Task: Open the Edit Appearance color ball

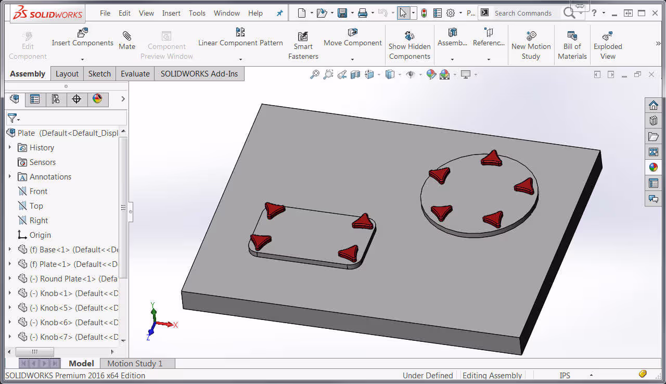Action: tap(431, 74)
